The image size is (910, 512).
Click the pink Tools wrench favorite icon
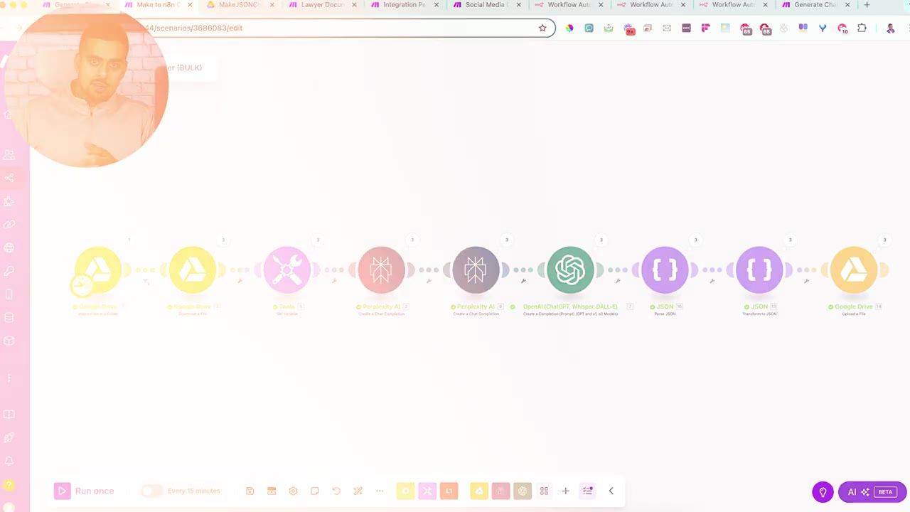click(427, 491)
